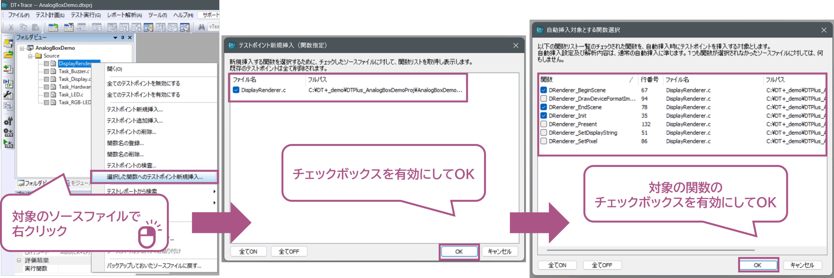Click 全てOFF in the テストポイント新規挿入 dialog
The image size is (834, 278).
[289, 251]
